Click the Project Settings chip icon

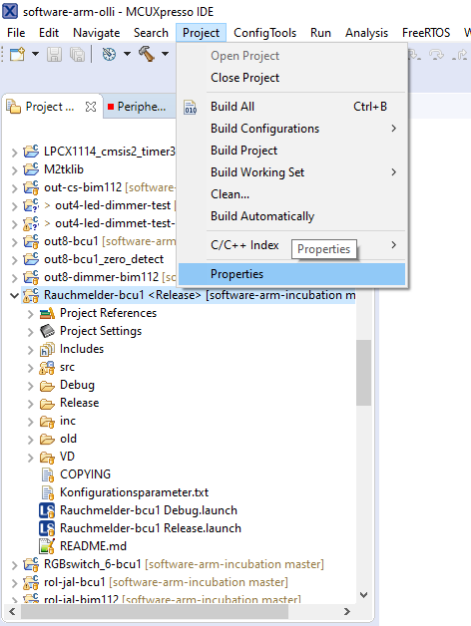[x=47, y=331]
